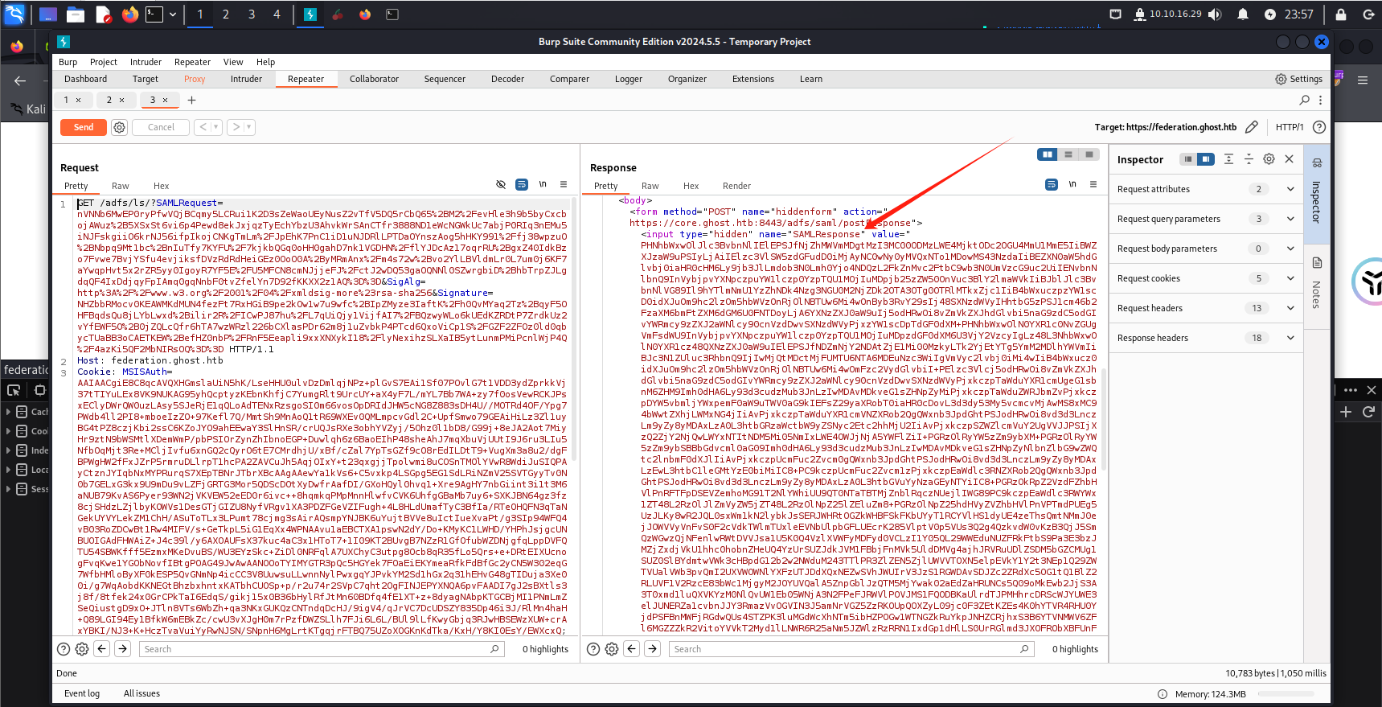Switch to the Intruder tab
The height and width of the screenshot is (707, 1382).
click(x=246, y=79)
